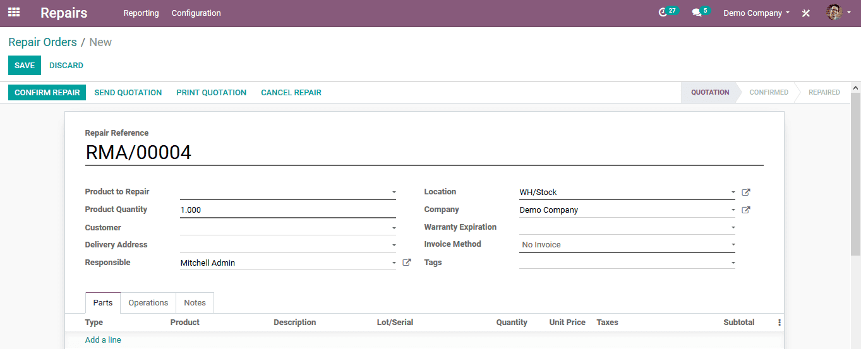
Task: Open the Configuration menu
Action: (x=196, y=13)
